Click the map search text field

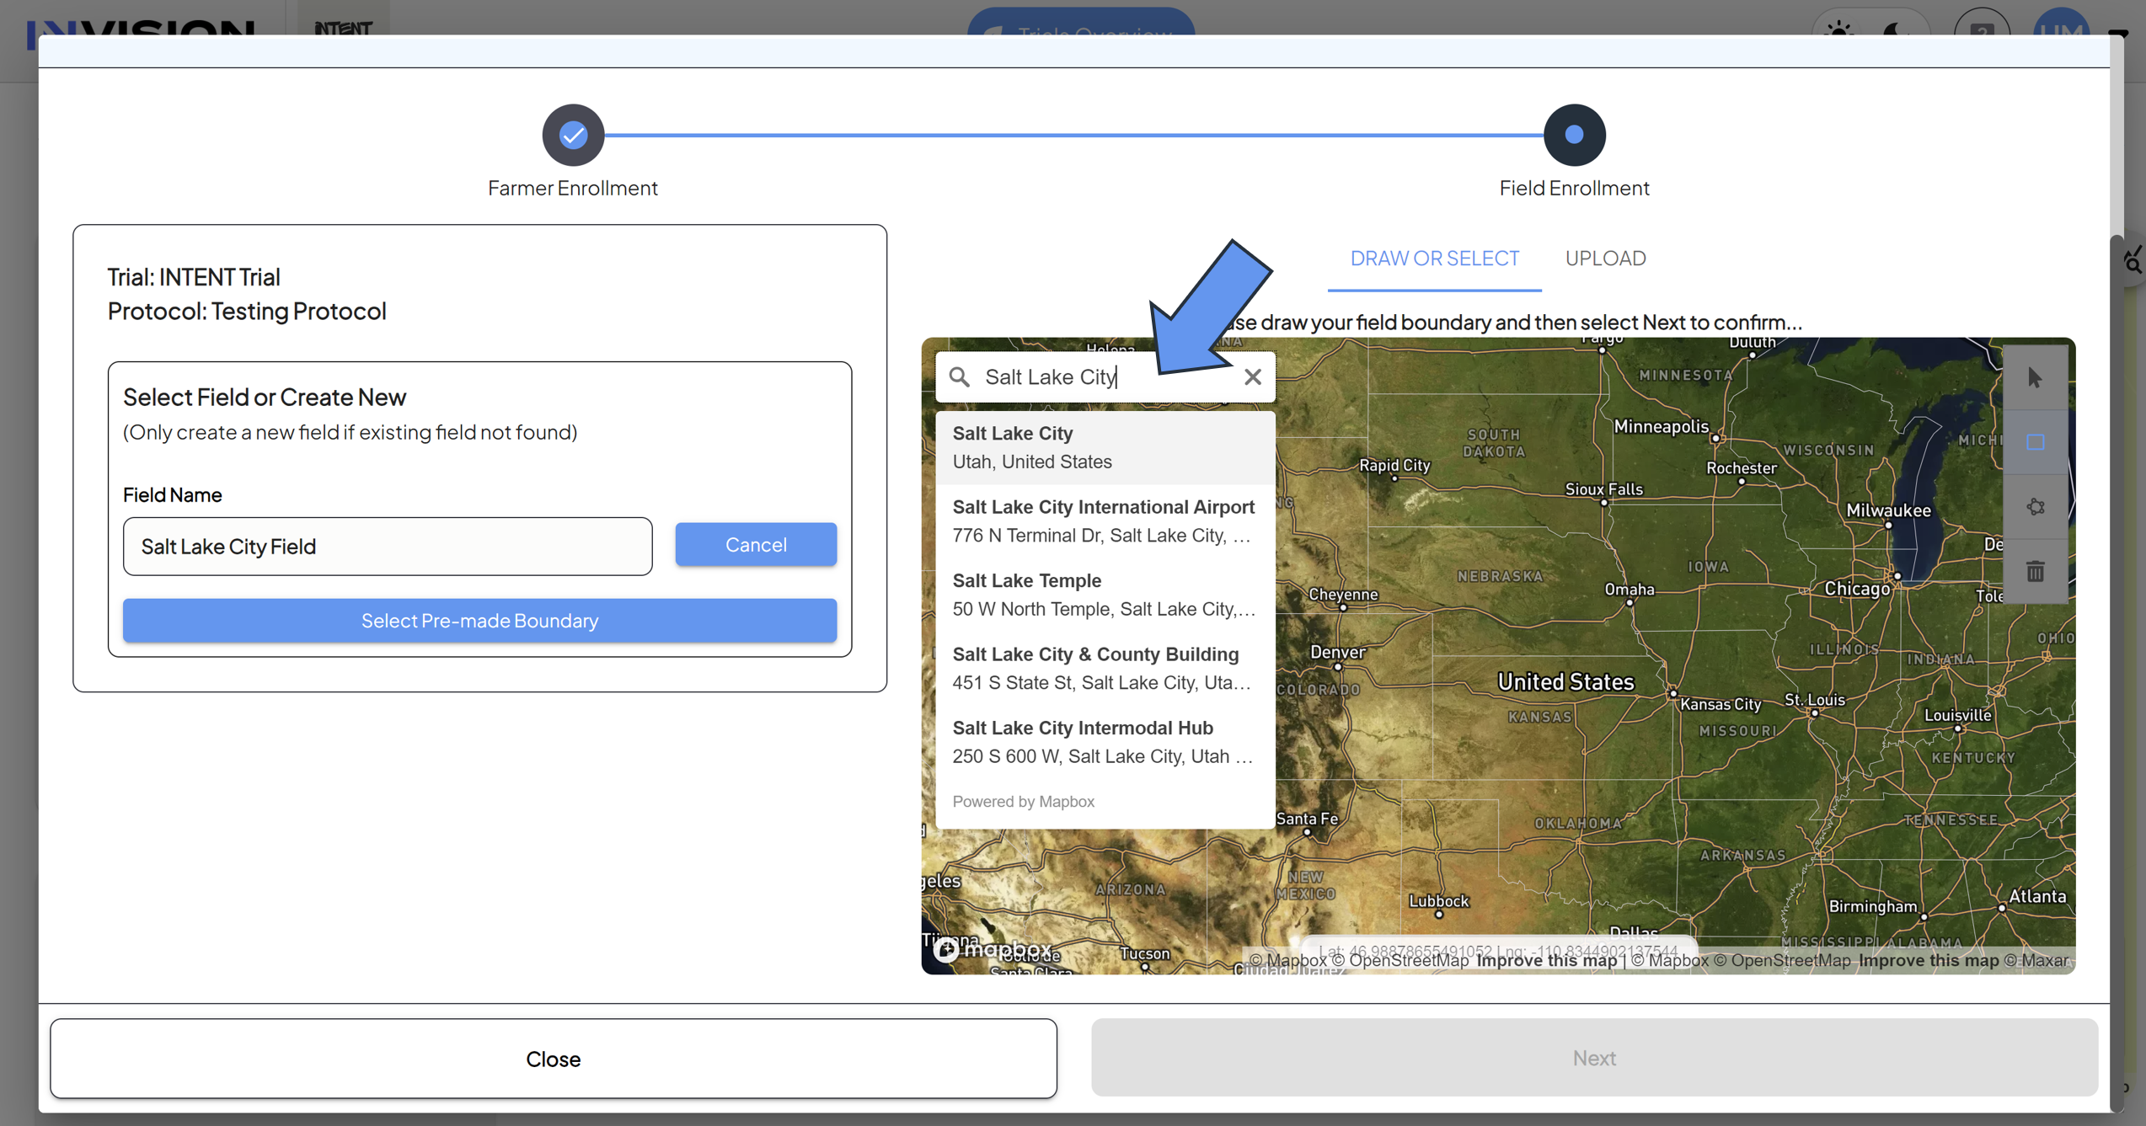coord(1104,376)
